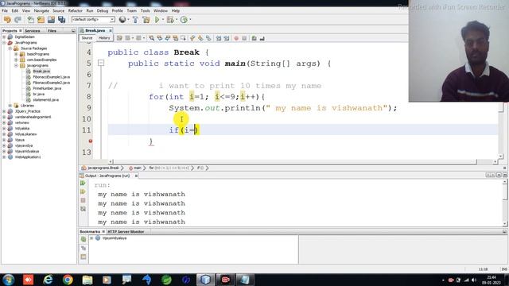
Task: Click the Profile Project icon
Action: coord(184,19)
